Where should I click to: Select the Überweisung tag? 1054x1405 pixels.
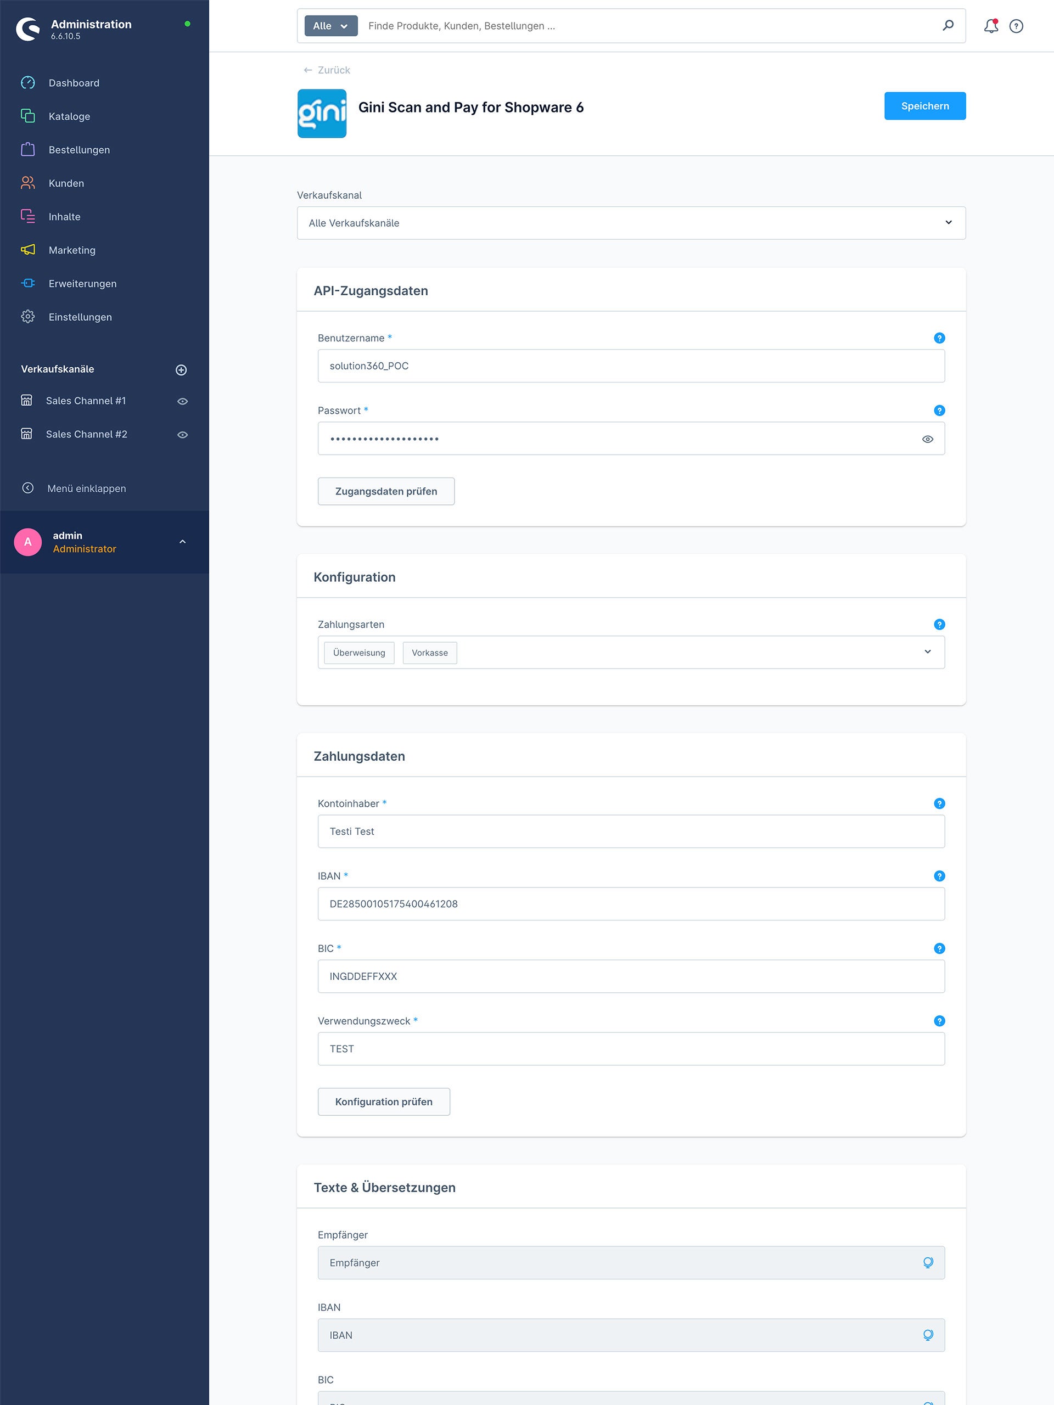click(x=359, y=653)
